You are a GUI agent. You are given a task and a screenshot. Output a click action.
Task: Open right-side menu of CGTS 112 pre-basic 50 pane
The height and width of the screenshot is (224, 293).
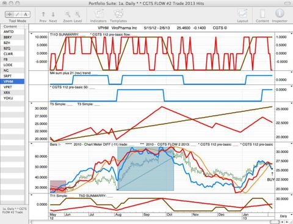pos(292,86)
